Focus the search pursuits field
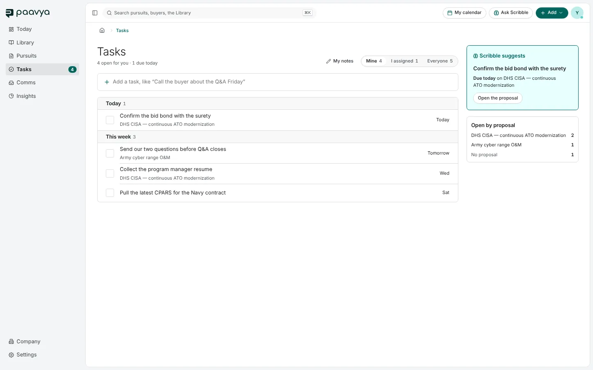 tap(209, 13)
